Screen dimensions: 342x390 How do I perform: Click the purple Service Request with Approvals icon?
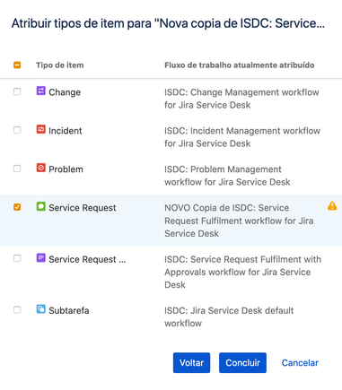click(x=40, y=258)
